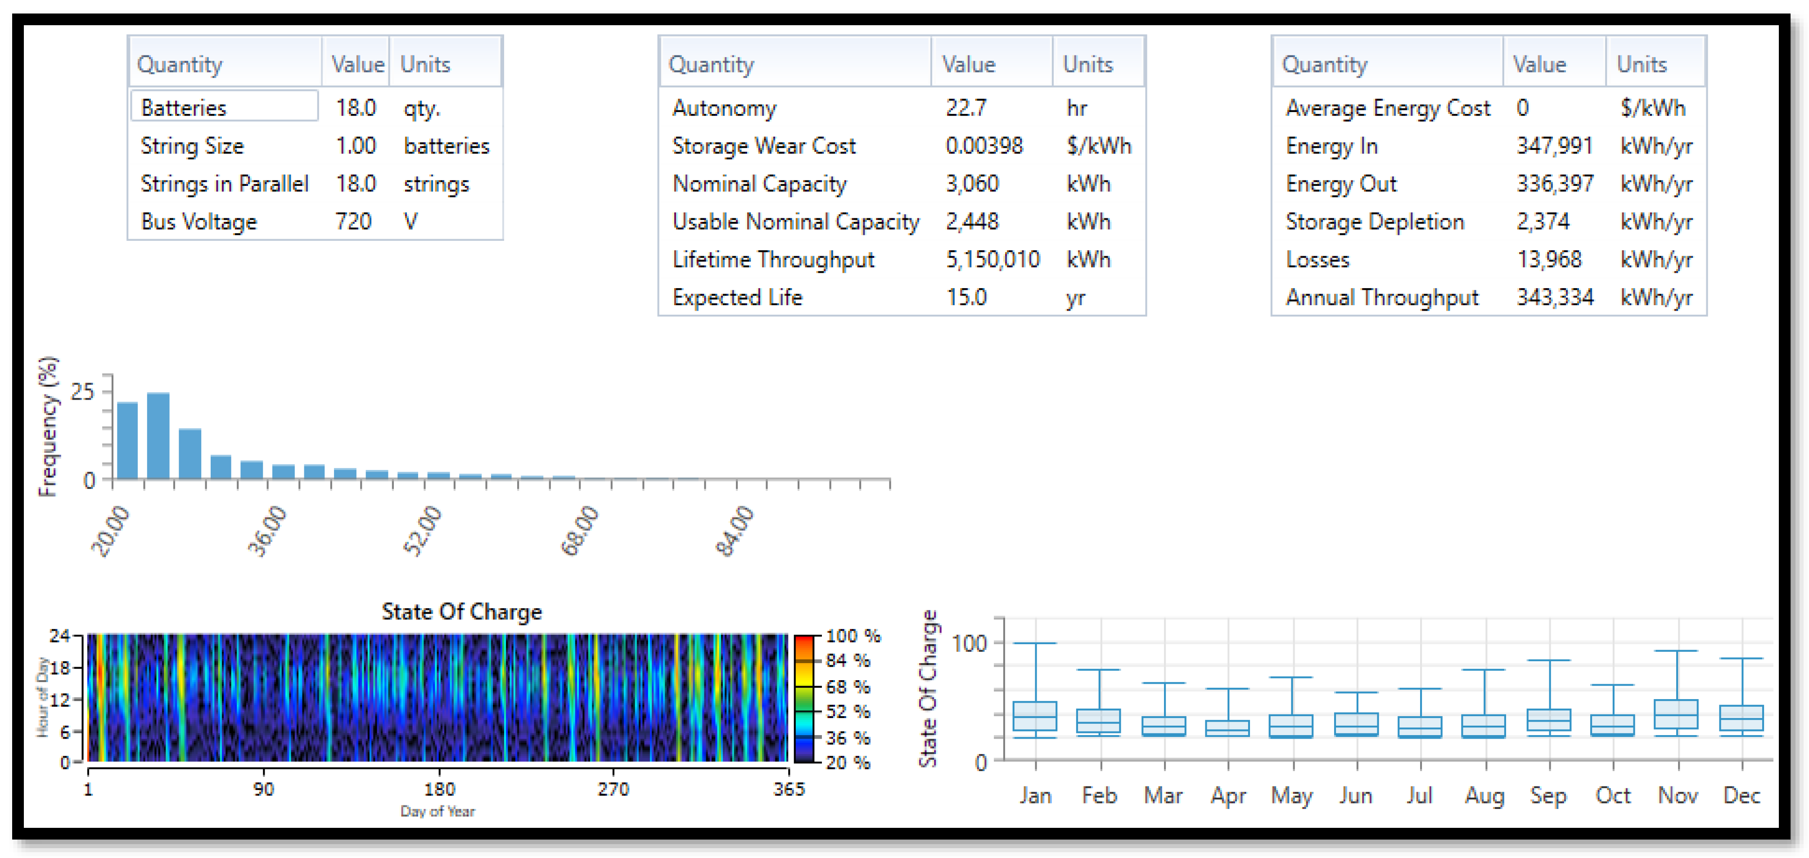Click the Value header in storage table

pyautogui.click(x=968, y=64)
